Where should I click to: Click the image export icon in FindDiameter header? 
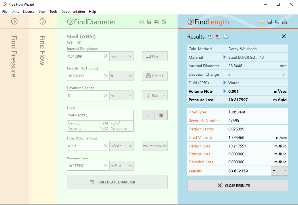pos(157,22)
